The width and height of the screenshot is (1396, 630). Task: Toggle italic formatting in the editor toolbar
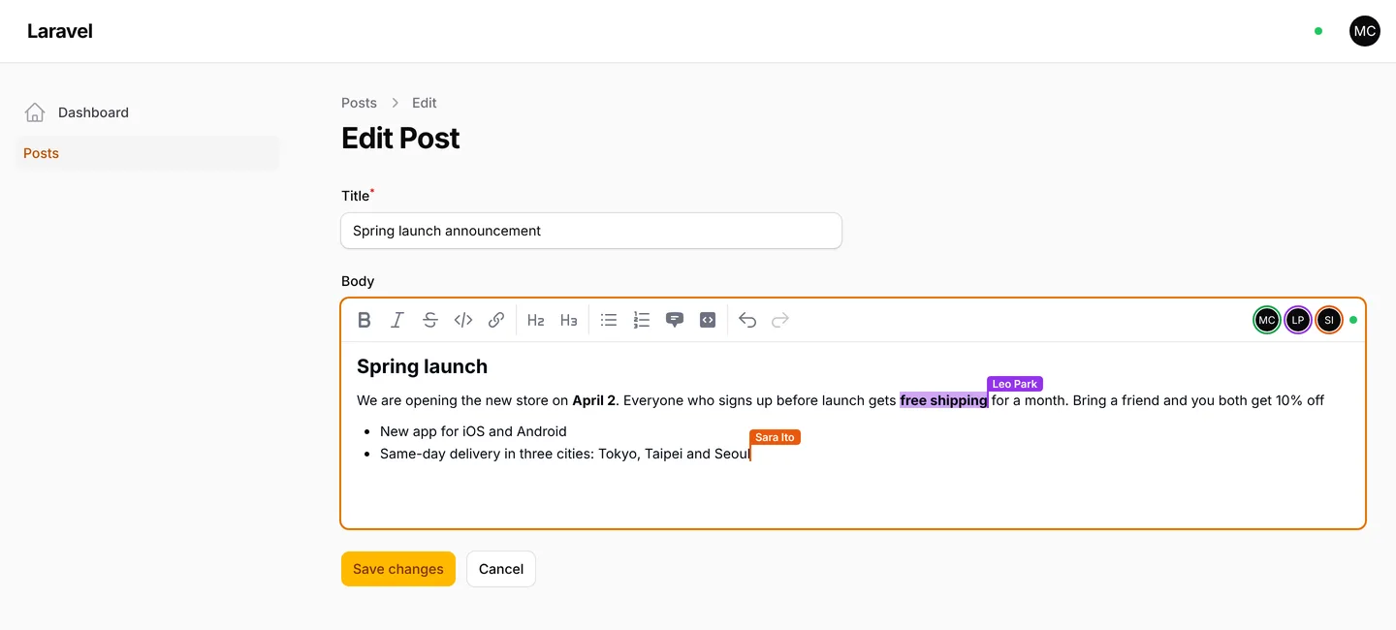[x=397, y=320]
